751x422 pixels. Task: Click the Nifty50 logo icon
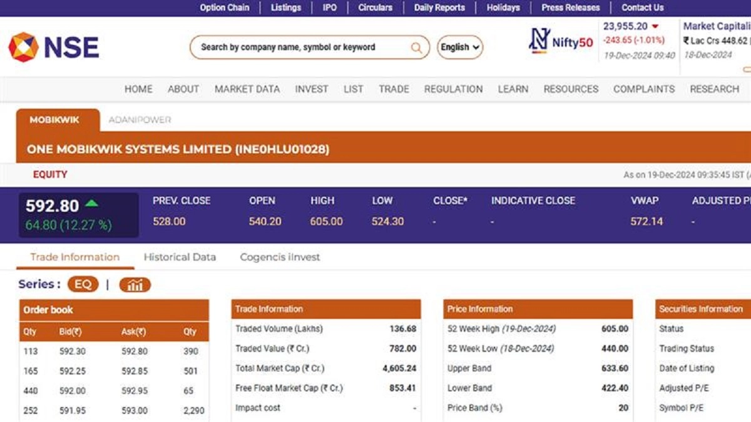(x=539, y=42)
